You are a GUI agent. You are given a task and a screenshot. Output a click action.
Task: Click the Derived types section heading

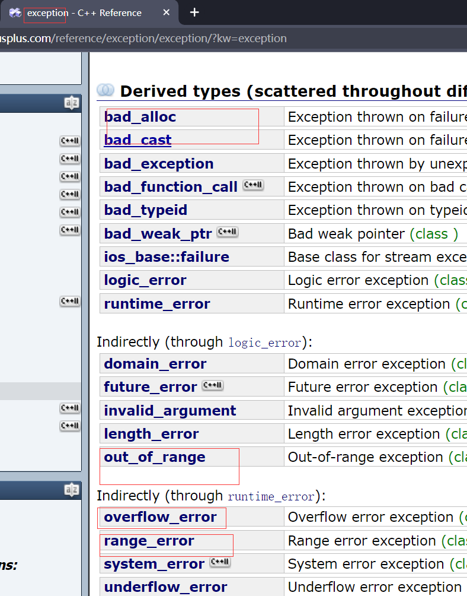coord(293,91)
